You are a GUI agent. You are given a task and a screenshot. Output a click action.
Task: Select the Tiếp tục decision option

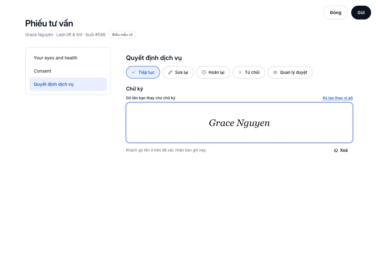143,72
